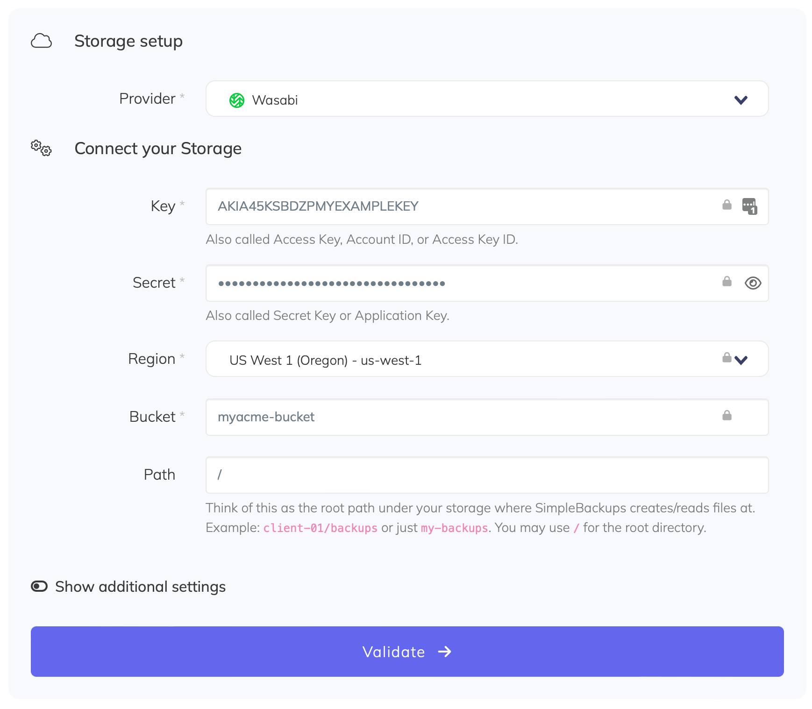This screenshot has height=709, width=812.
Task: Click the gears icon beside Connect your Storage
Action: tap(41, 148)
